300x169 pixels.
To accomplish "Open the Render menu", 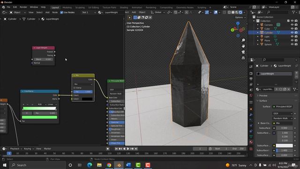I will coord(23,7).
